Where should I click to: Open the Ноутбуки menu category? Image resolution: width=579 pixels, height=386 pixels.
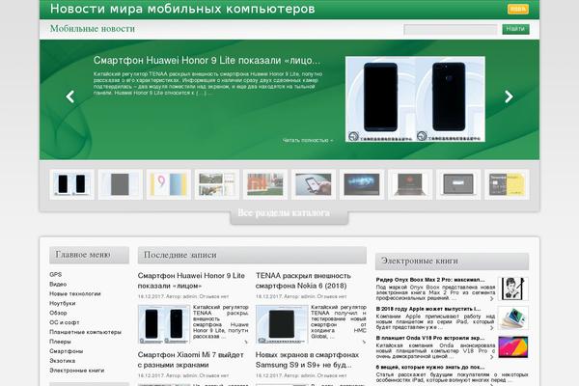(63, 303)
